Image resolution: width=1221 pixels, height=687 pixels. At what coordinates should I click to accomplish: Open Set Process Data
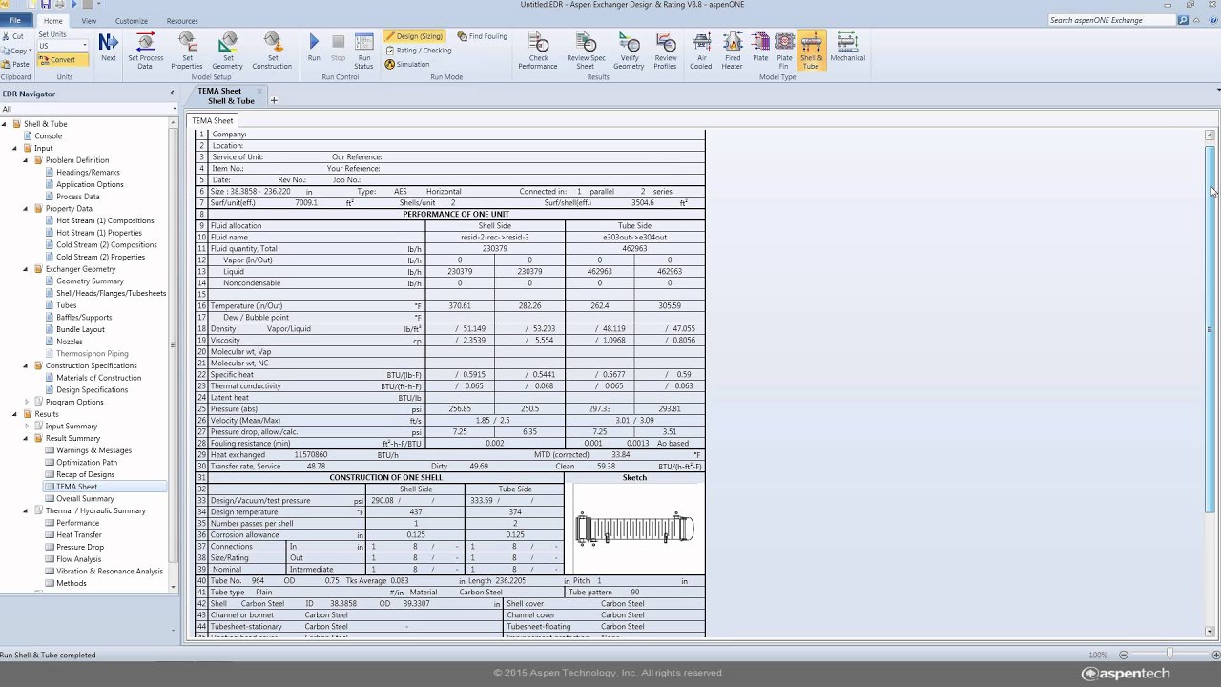[x=145, y=51]
